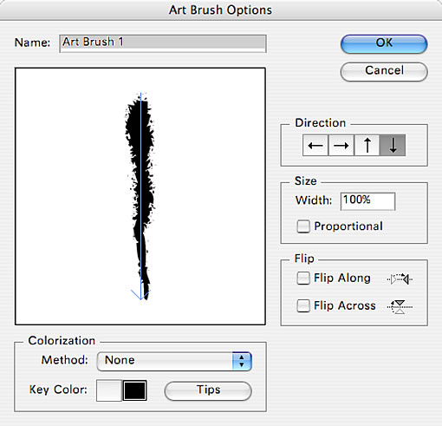Select the down arrow direction
The height and width of the screenshot is (426, 442).
tap(393, 145)
